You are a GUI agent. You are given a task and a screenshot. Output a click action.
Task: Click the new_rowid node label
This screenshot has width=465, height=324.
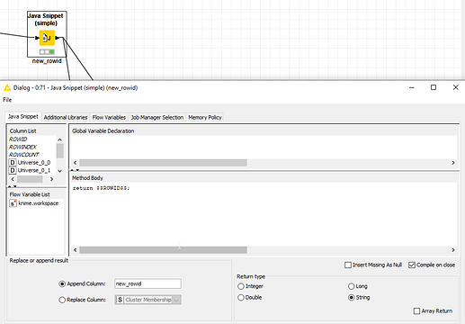[47, 61]
